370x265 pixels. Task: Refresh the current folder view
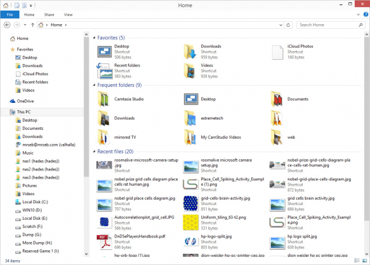click(289, 25)
